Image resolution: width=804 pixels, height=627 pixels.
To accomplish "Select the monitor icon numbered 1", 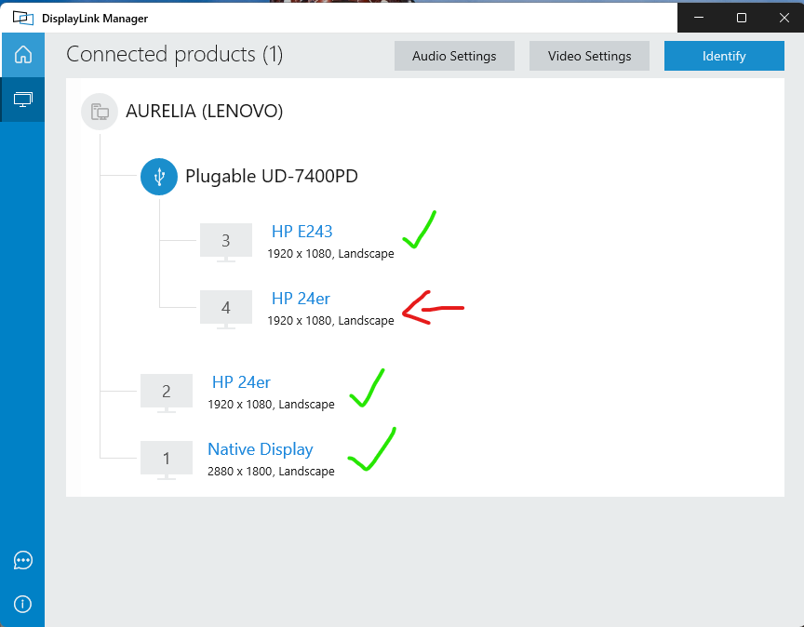I will pos(166,459).
